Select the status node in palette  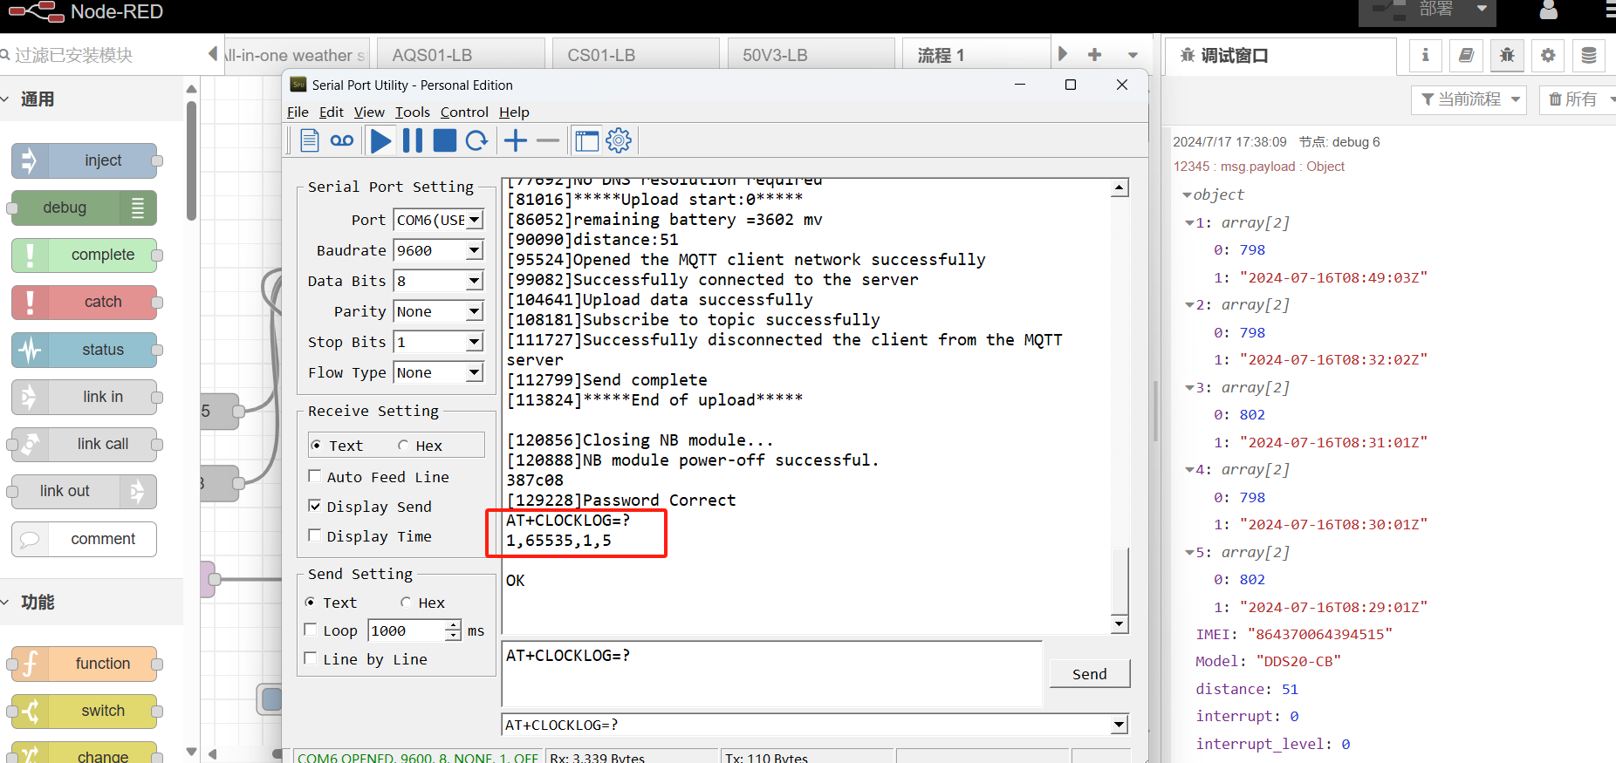[x=84, y=350]
